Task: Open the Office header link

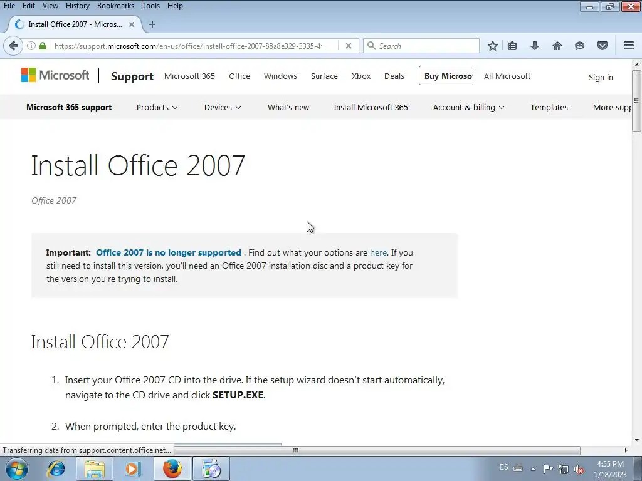Action: pyautogui.click(x=239, y=76)
